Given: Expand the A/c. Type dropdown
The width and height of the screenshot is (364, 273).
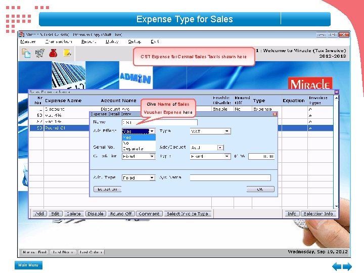Looking at the screenshot, I should (152, 178).
